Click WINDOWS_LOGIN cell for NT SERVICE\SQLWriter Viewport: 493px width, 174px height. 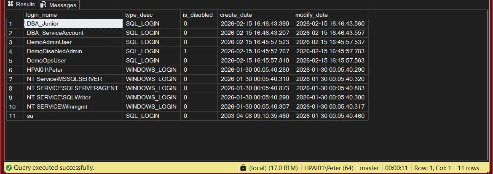(152, 98)
